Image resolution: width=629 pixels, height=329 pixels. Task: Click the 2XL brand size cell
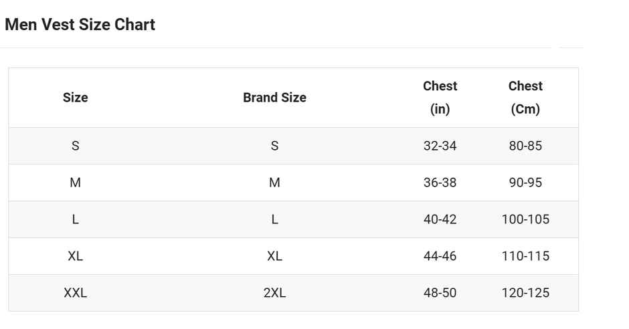pyautogui.click(x=274, y=293)
